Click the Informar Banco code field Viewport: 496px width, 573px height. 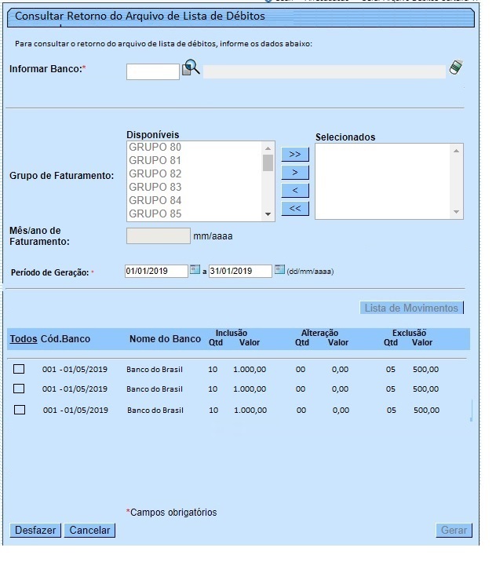153,71
